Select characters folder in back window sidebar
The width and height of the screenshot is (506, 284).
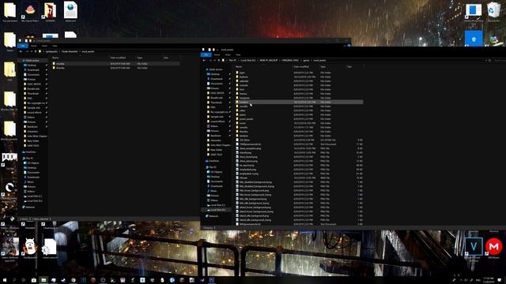click(32, 132)
